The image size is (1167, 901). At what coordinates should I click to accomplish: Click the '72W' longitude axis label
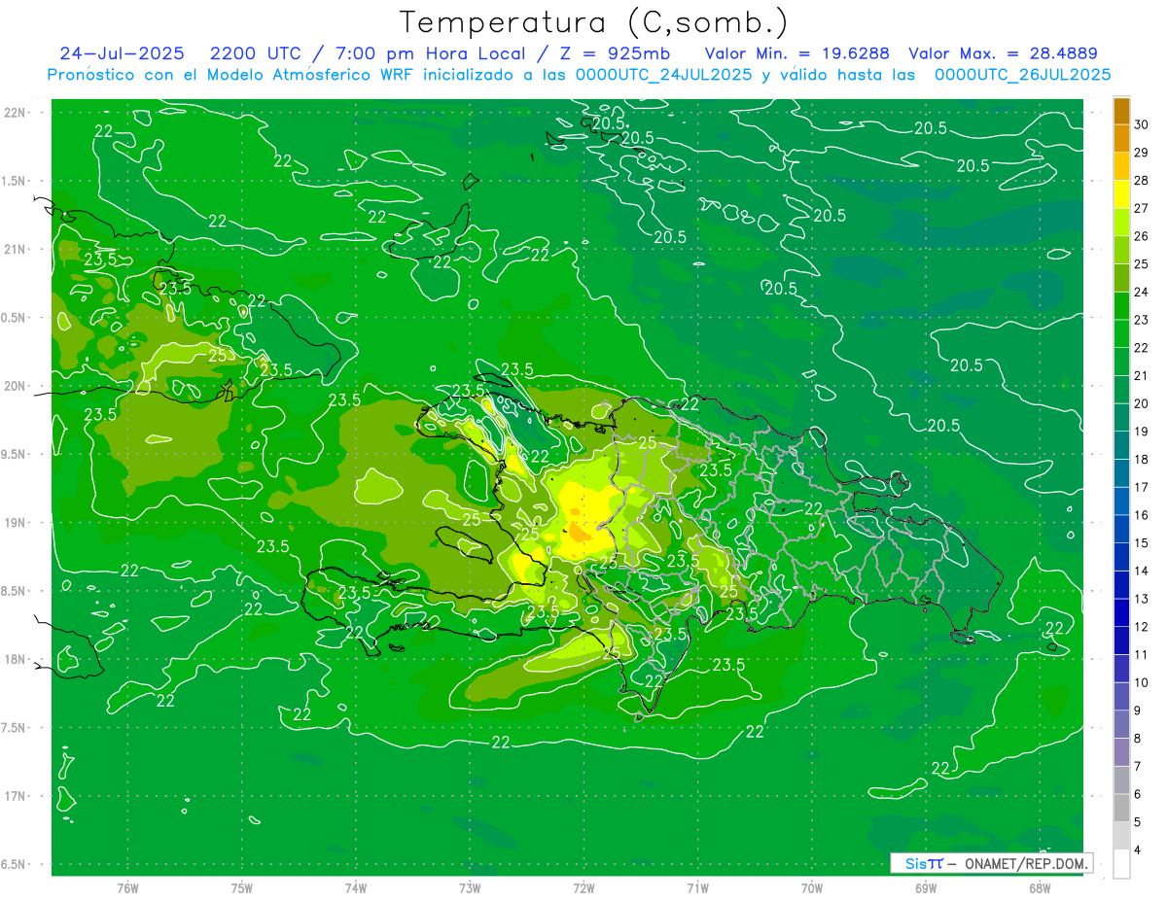coord(583,888)
